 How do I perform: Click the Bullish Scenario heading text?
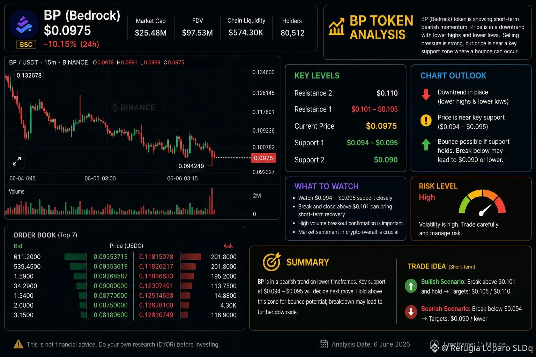[x=443, y=282]
